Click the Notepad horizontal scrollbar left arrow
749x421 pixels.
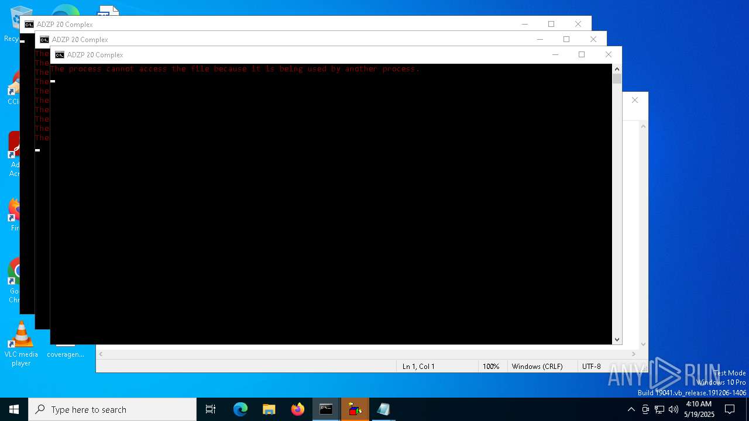click(x=101, y=354)
